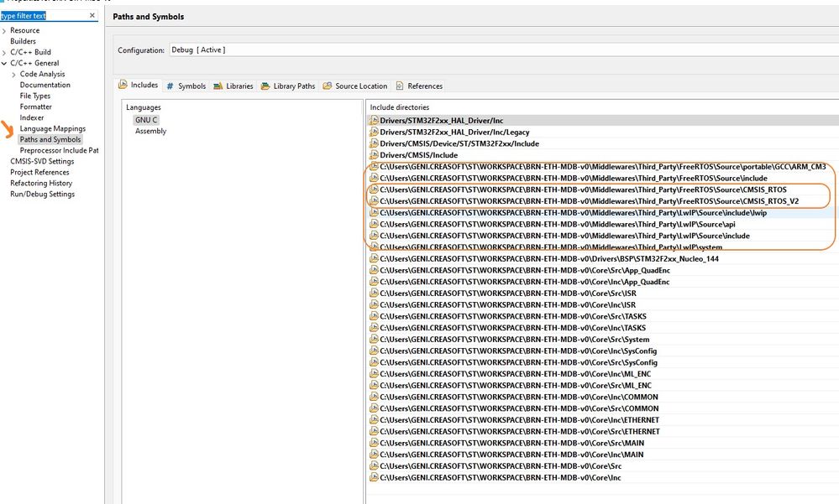The image size is (839, 504).
Task: Click folder icon of Core\Src\ISR path
Action: (374, 293)
